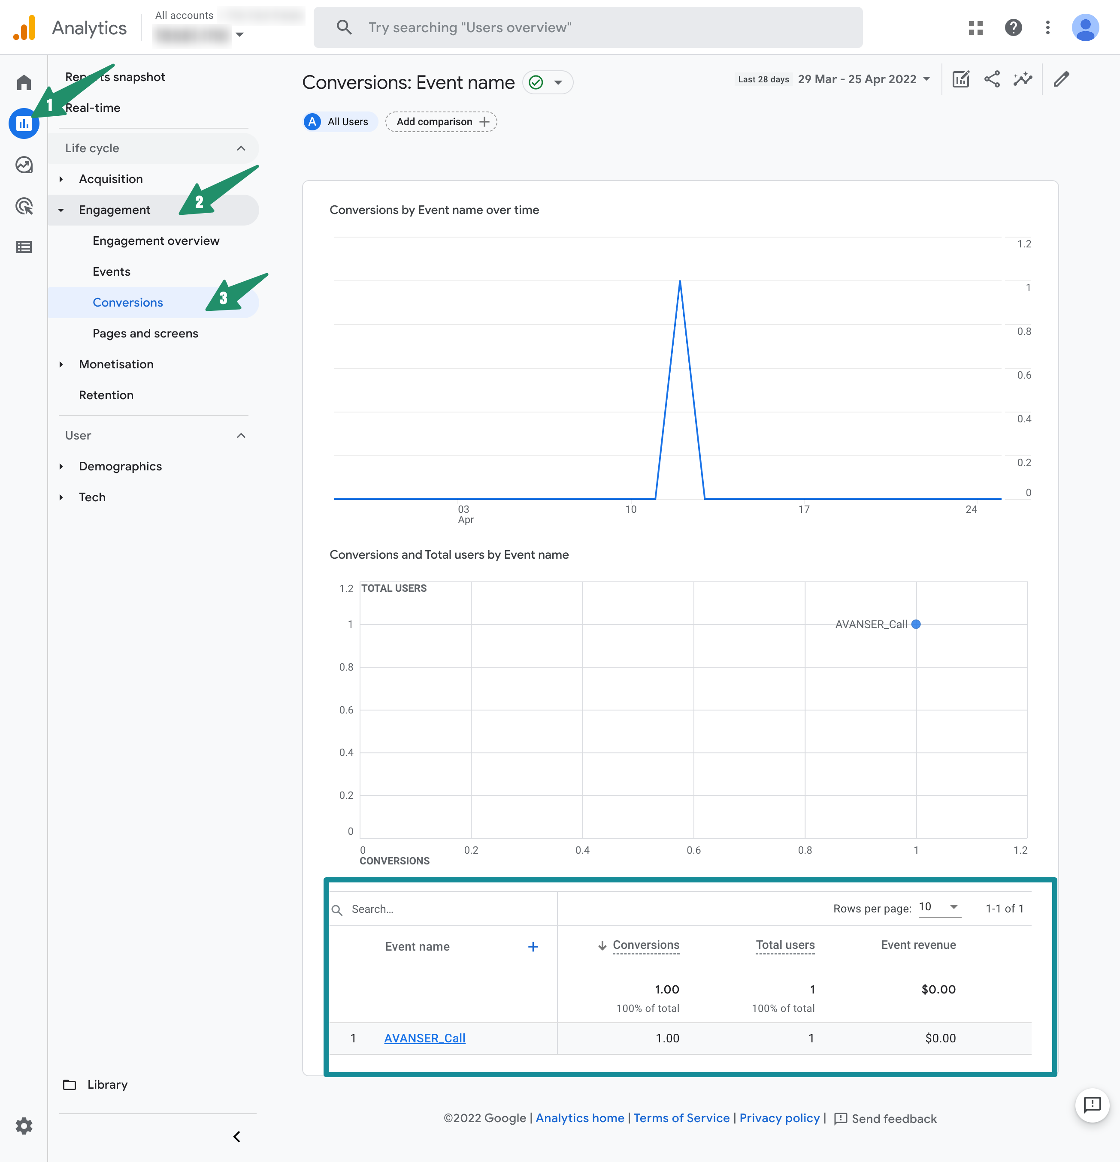The width and height of the screenshot is (1120, 1162).
Task: Open Configure table icon in left rail
Action: tap(24, 247)
